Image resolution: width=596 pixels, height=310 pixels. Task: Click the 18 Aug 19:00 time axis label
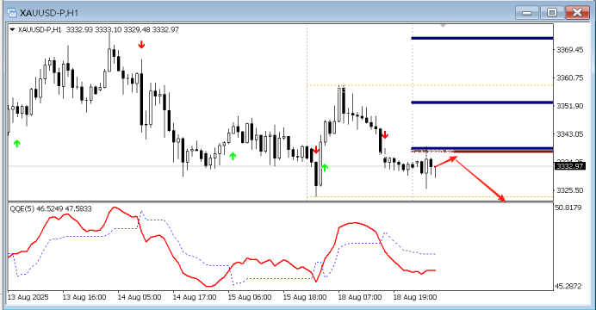[414, 297]
